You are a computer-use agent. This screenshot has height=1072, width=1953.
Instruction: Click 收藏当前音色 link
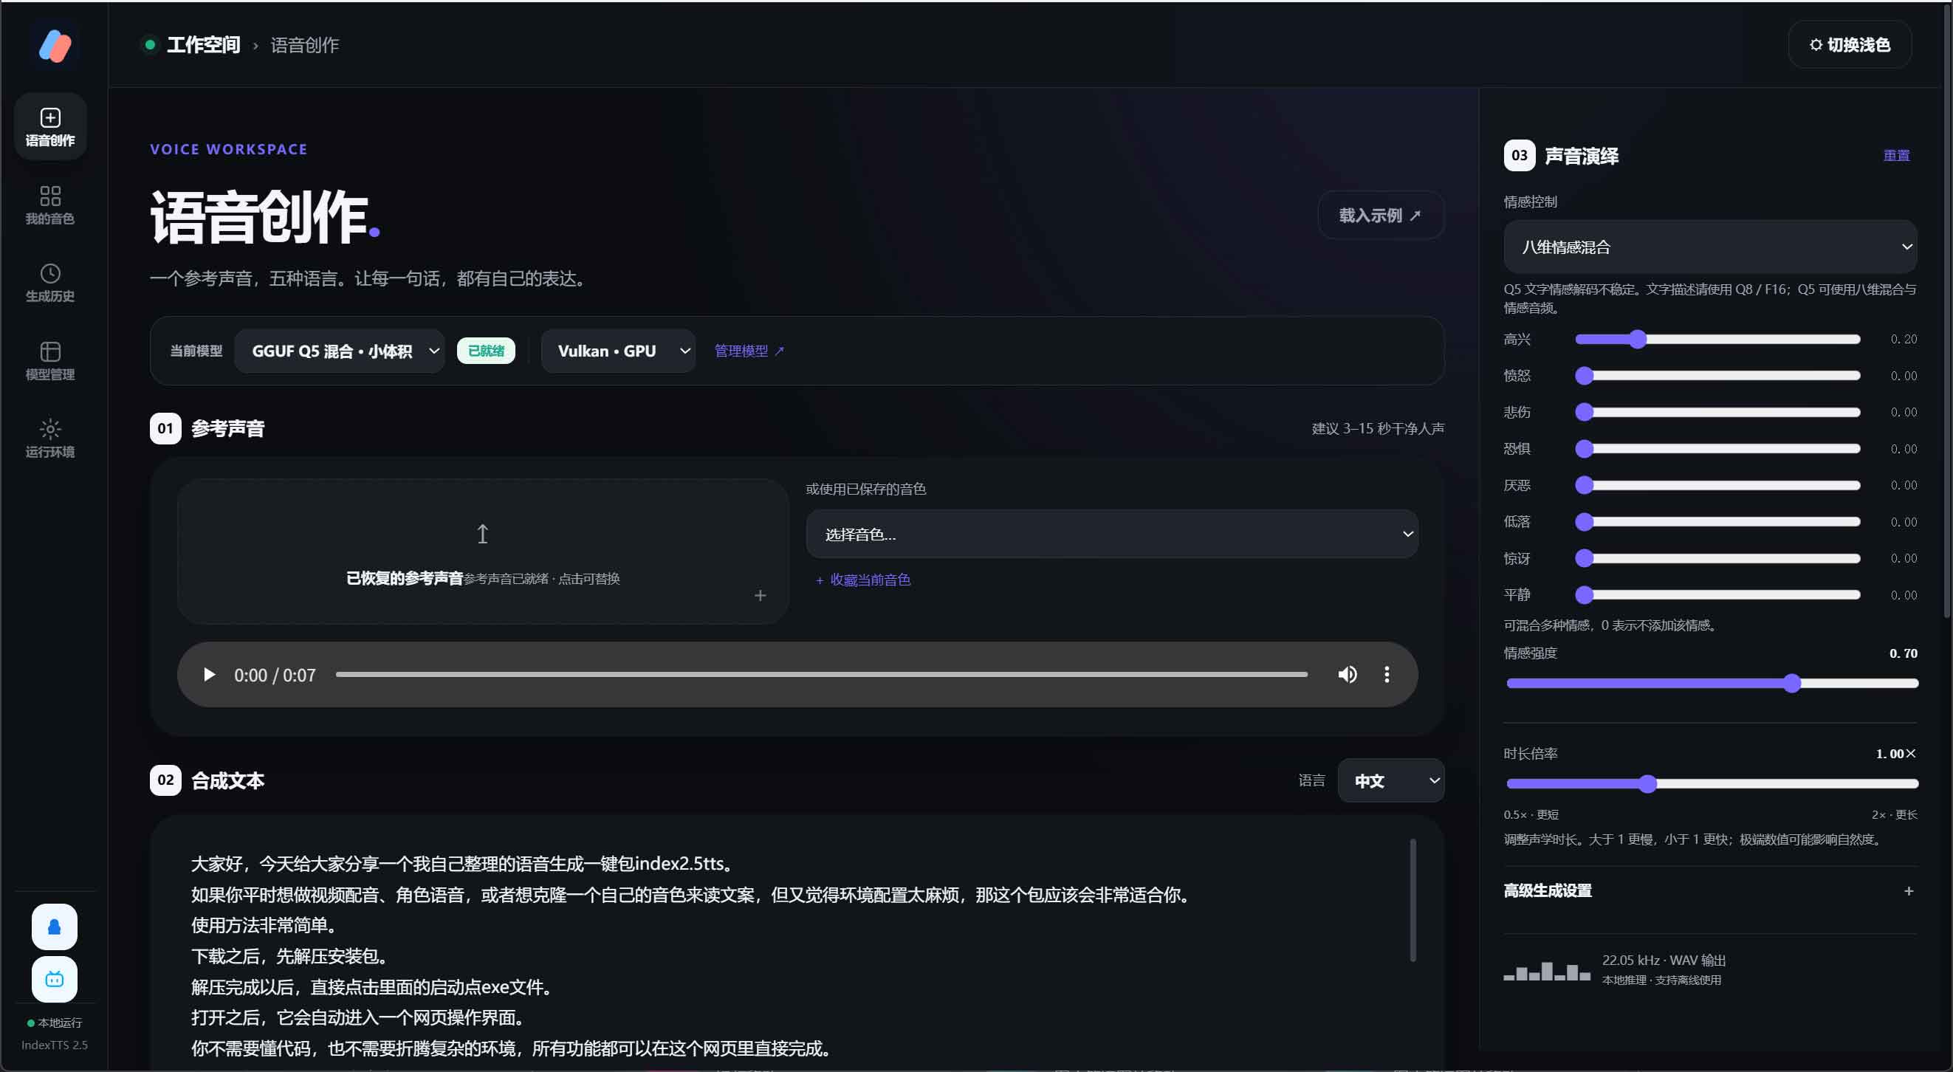pyautogui.click(x=862, y=580)
